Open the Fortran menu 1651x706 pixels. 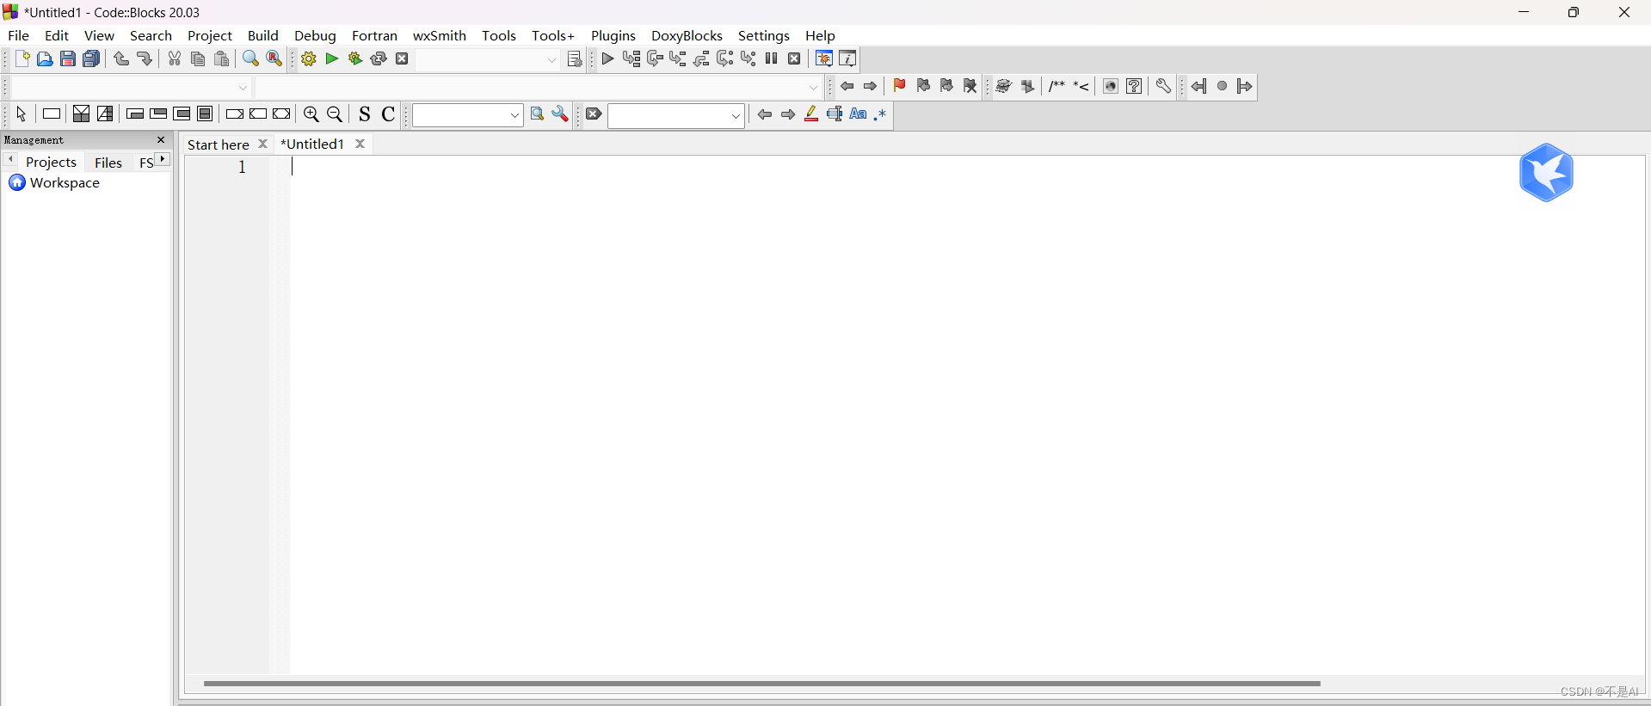[375, 36]
